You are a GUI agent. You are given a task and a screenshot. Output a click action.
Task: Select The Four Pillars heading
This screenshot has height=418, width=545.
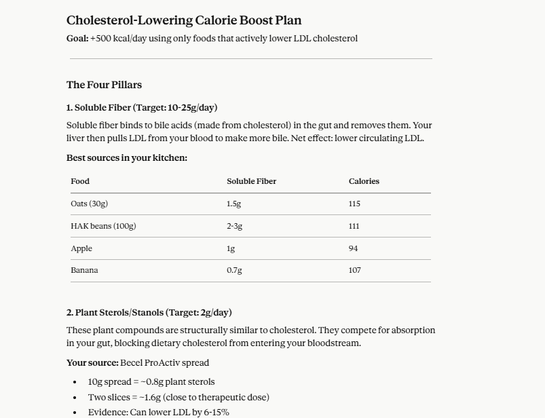[x=104, y=85]
